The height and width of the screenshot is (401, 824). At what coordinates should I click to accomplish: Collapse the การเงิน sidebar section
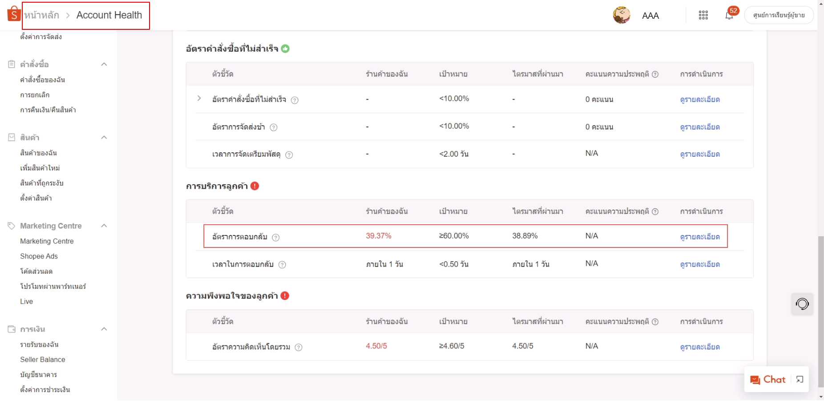coord(104,329)
